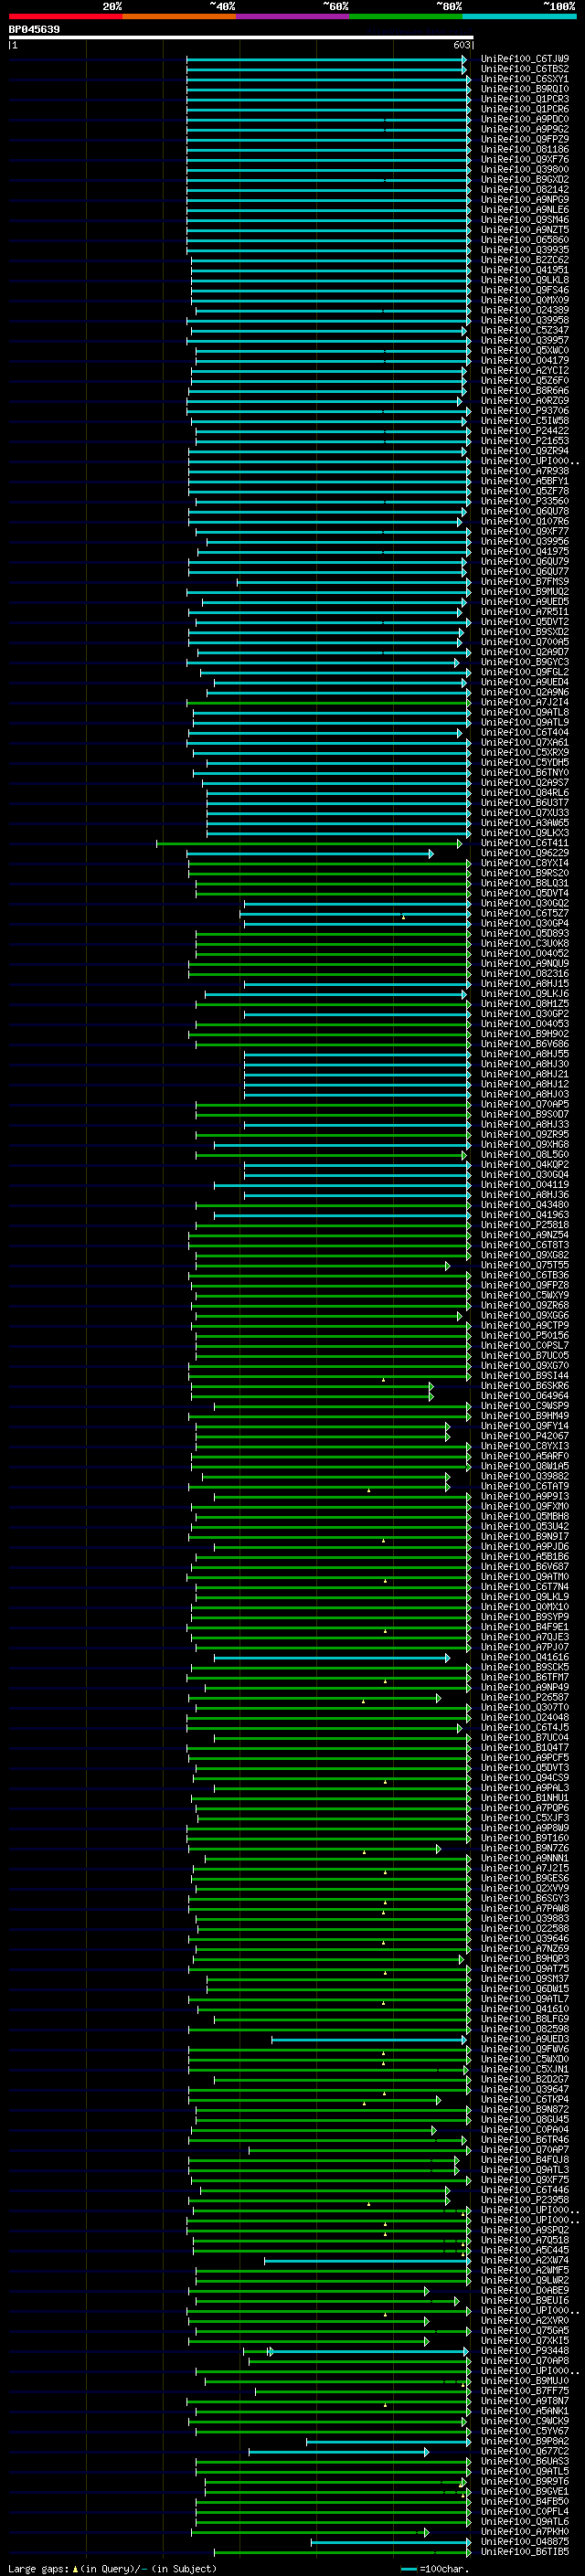Click the cyan alignment bar for UniRef100_Q41616
585x2576 pixels.
(x=332, y=1658)
